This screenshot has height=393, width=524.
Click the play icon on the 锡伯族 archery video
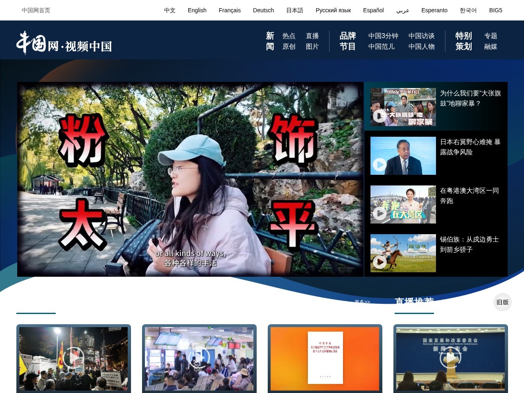(379, 262)
